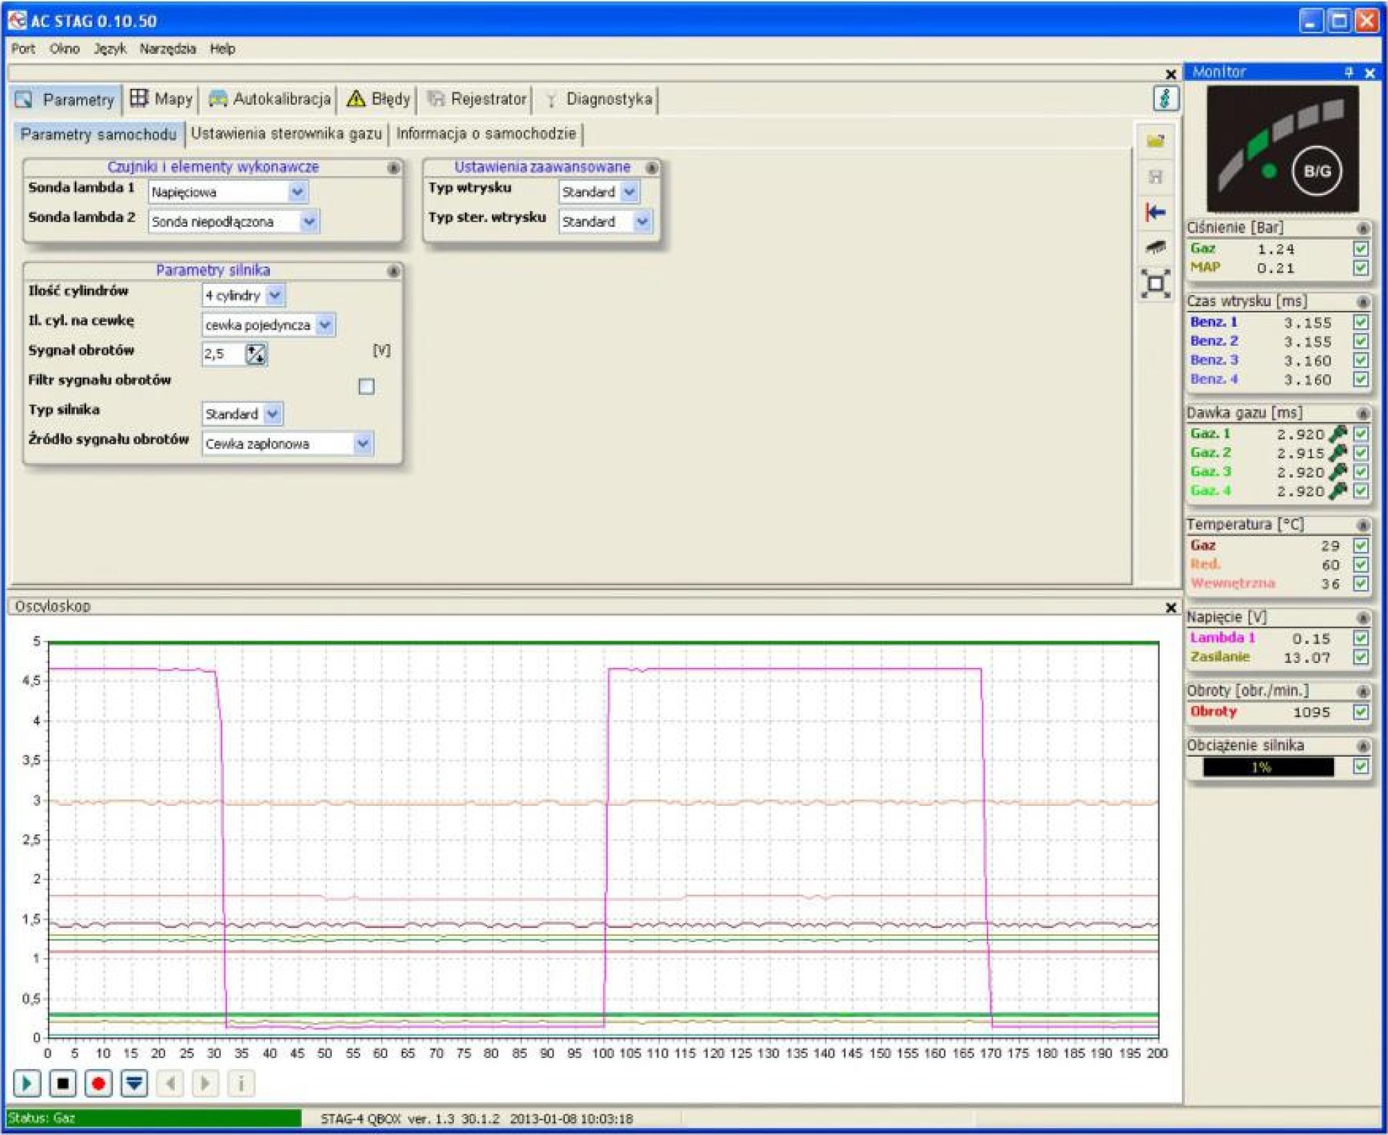This screenshot has height=1135, width=1388.
Task: Click the chip controller icon in side toolbar
Action: pos(1156,246)
